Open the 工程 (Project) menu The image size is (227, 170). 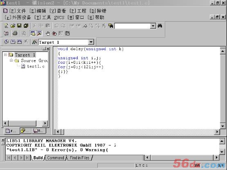78,11
